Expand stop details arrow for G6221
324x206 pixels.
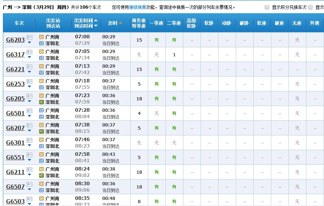click(x=29, y=72)
